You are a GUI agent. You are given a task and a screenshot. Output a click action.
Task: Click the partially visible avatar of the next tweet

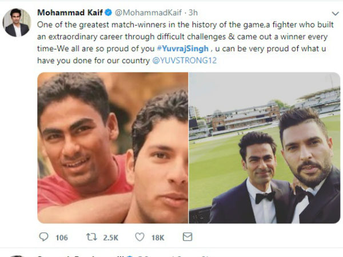(17, 255)
